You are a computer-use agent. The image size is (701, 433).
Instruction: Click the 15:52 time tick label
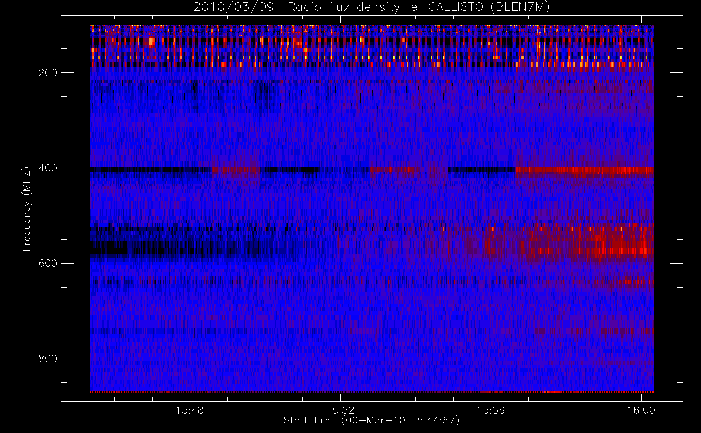coord(340,410)
